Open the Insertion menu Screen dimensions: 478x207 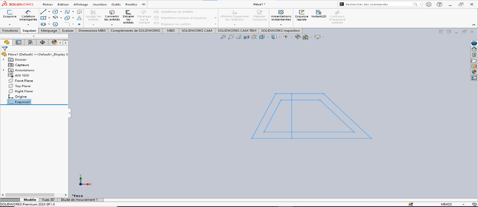(100, 4)
